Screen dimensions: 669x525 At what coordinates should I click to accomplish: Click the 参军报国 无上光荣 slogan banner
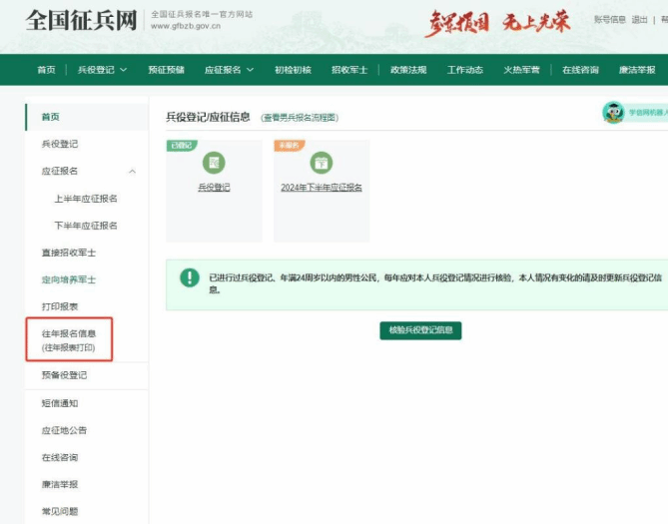(498, 23)
